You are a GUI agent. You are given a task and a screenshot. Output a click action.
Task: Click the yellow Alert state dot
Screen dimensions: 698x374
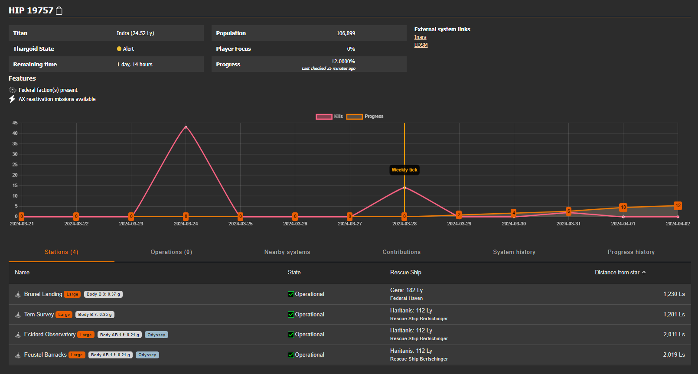pyautogui.click(x=119, y=49)
